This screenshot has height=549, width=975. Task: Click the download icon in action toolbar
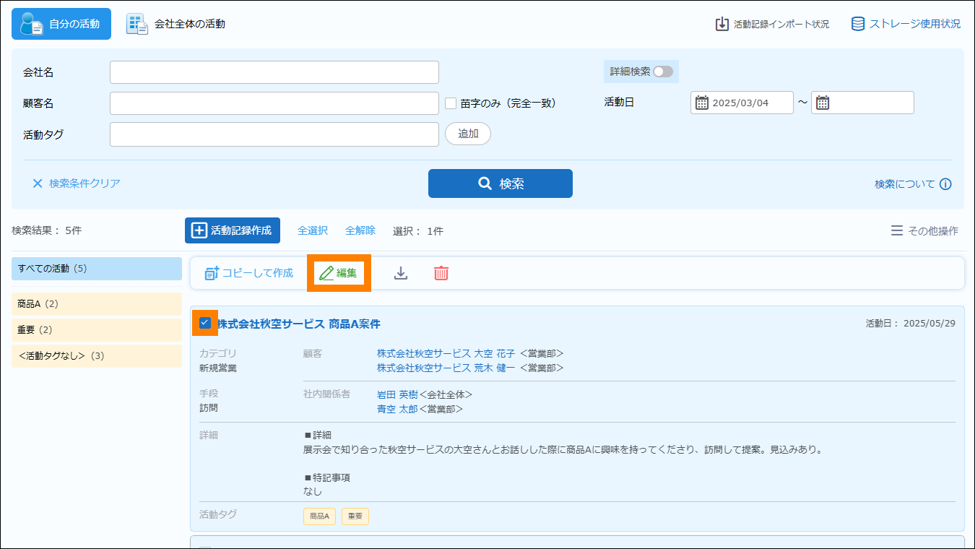[401, 273]
